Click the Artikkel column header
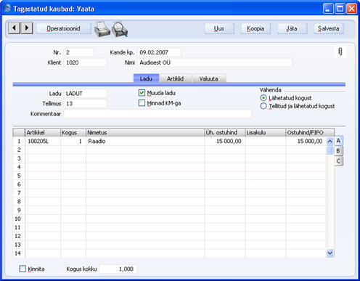Screen dimensions: 360x281 tap(43, 133)
